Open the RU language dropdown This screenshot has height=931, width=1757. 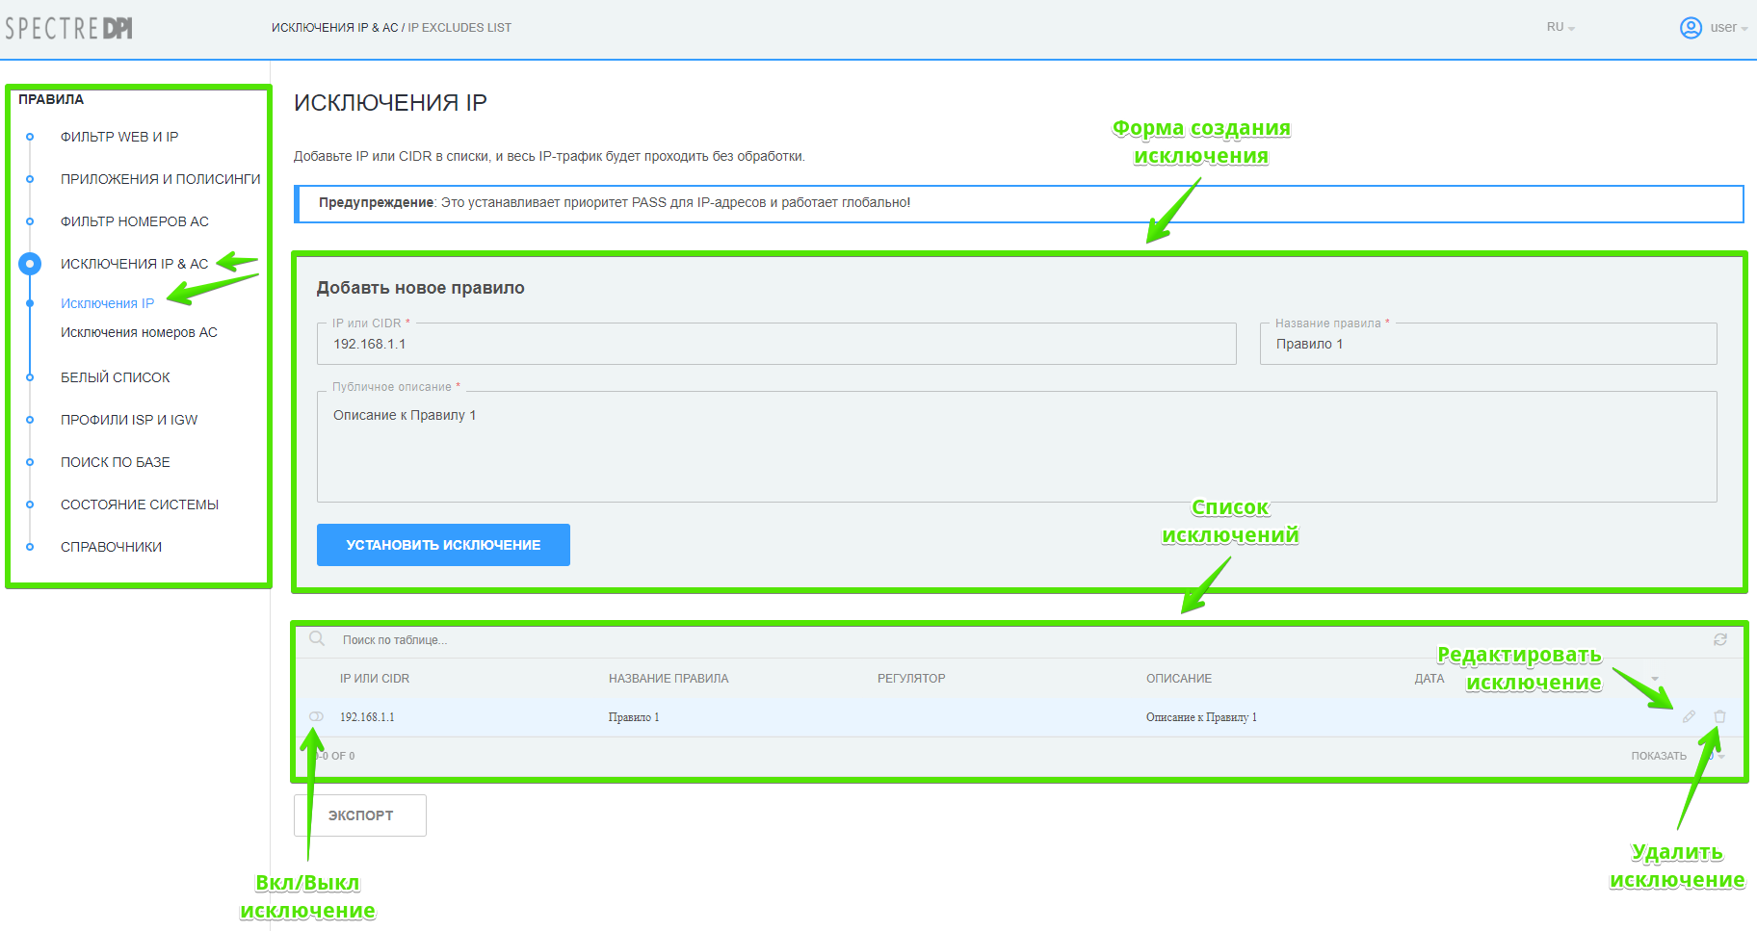1560,28
